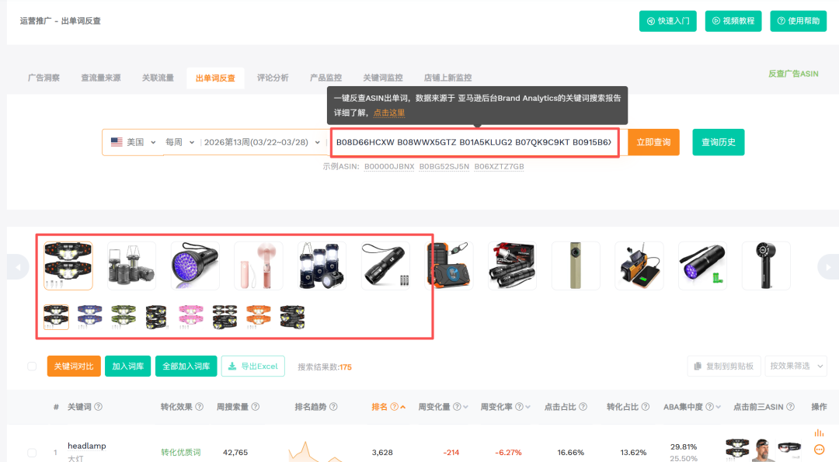The image size is (839, 462).
Task: Click the 快速入门 button
Action: pos(668,21)
